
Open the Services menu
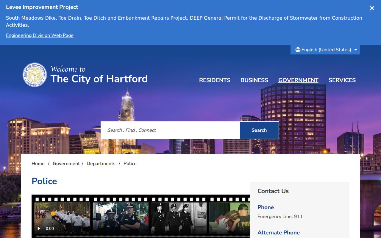point(342,80)
